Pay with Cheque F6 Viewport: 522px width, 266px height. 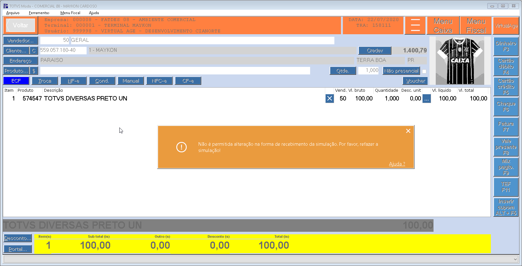click(506, 106)
